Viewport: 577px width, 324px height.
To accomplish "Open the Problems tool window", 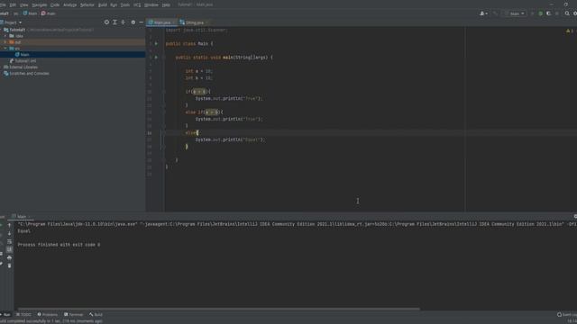I will 48,314.
